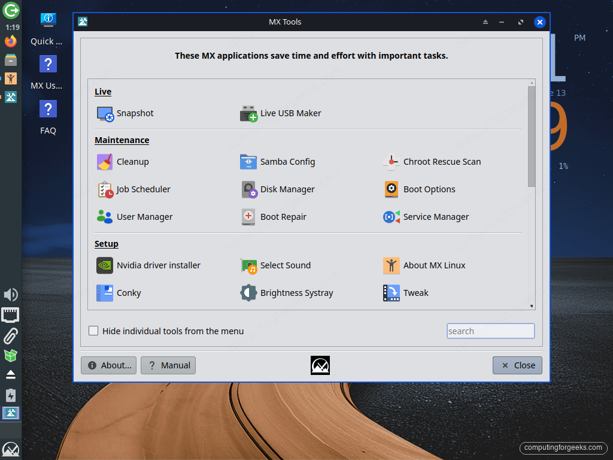
Task: Launch Chroot Rescue Scan icon
Action: click(x=392, y=162)
